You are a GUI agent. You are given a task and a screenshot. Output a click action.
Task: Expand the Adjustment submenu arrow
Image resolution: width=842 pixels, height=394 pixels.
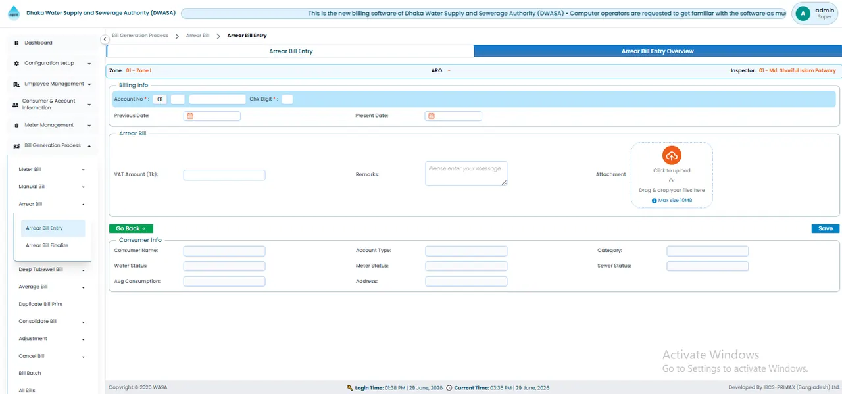tap(83, 339)
